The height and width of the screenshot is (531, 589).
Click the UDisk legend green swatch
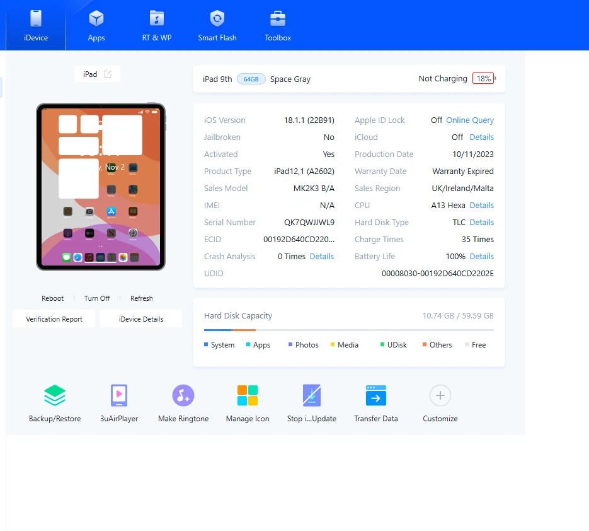click(382, 344)
